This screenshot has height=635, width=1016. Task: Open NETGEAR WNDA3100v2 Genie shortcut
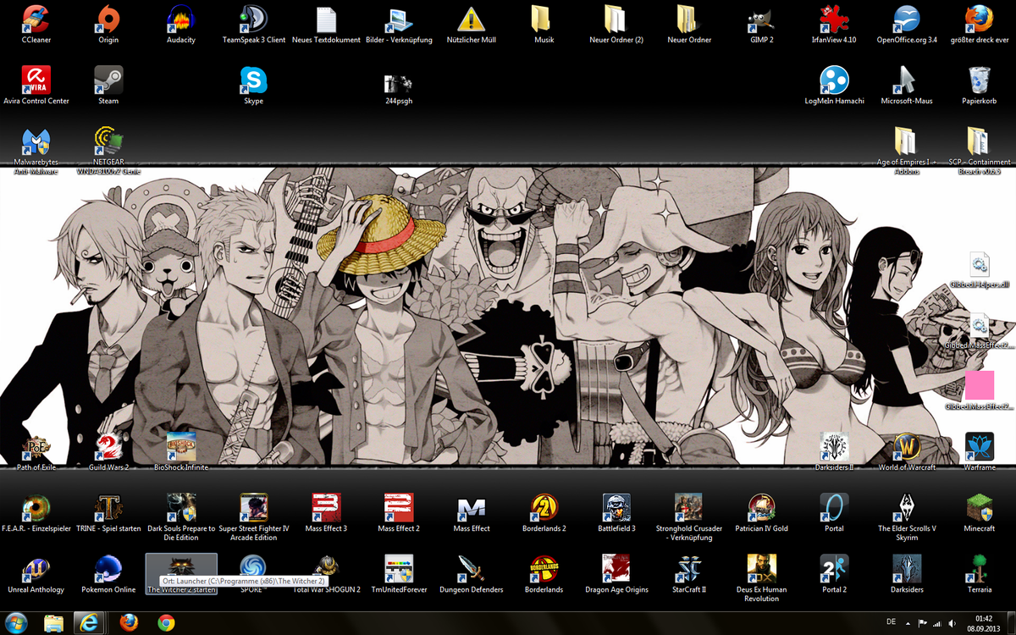pos(108,141)
